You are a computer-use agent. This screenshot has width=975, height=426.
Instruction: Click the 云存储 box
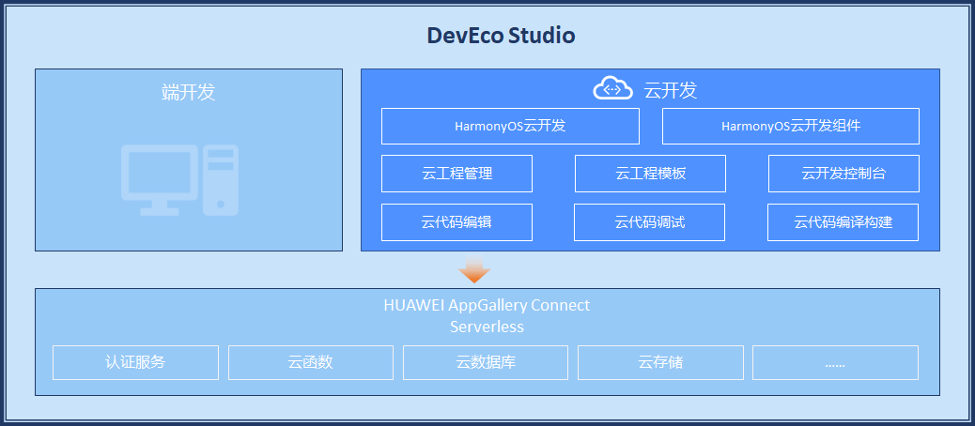click(x=660, y=362)
